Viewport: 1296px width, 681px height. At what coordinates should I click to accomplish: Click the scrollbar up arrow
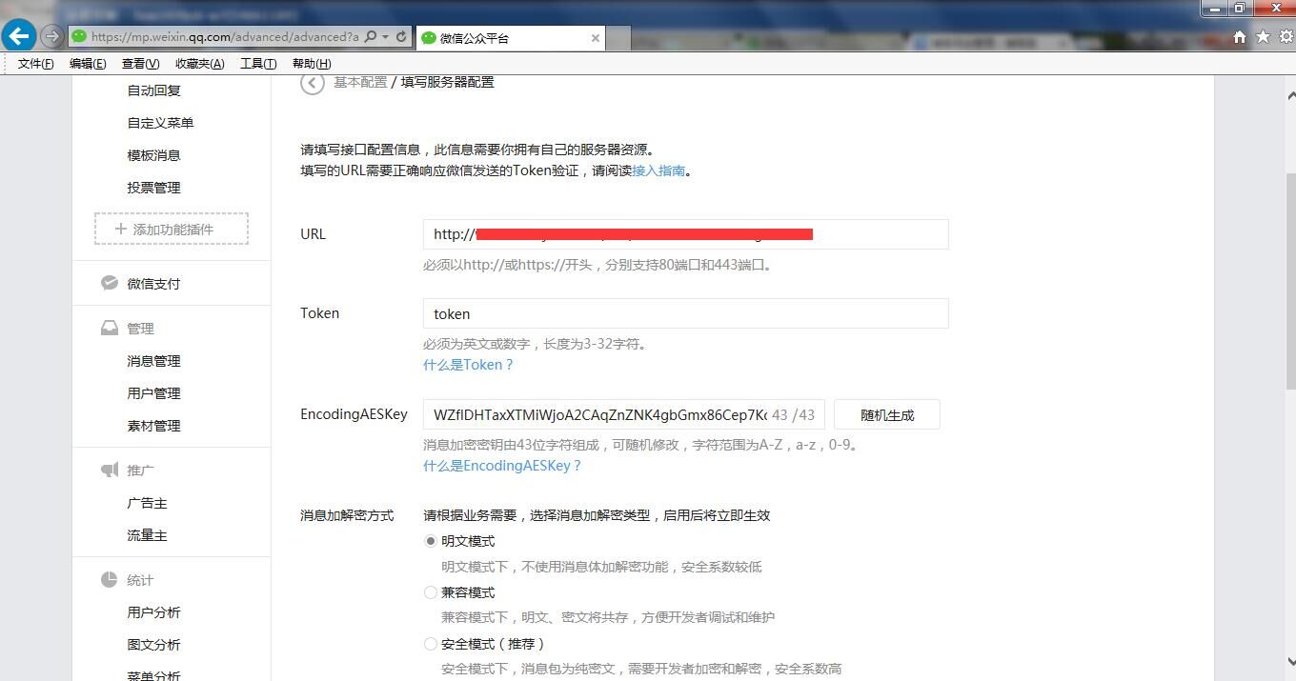point(1291,95)
